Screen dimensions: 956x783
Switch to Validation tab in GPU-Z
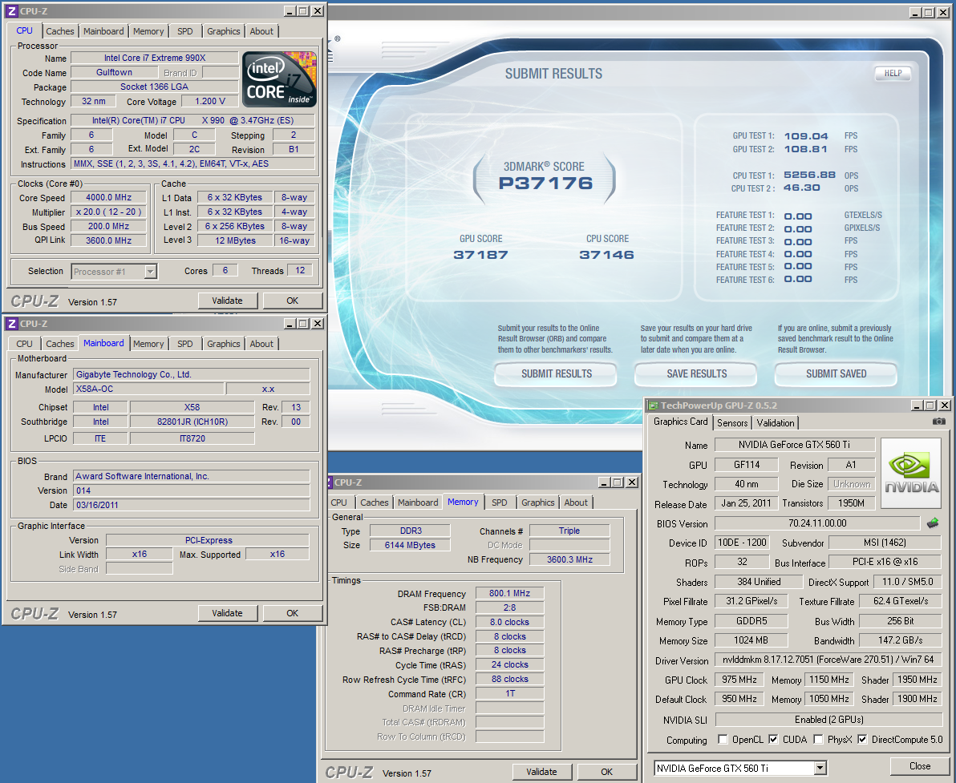click(776, 423)
